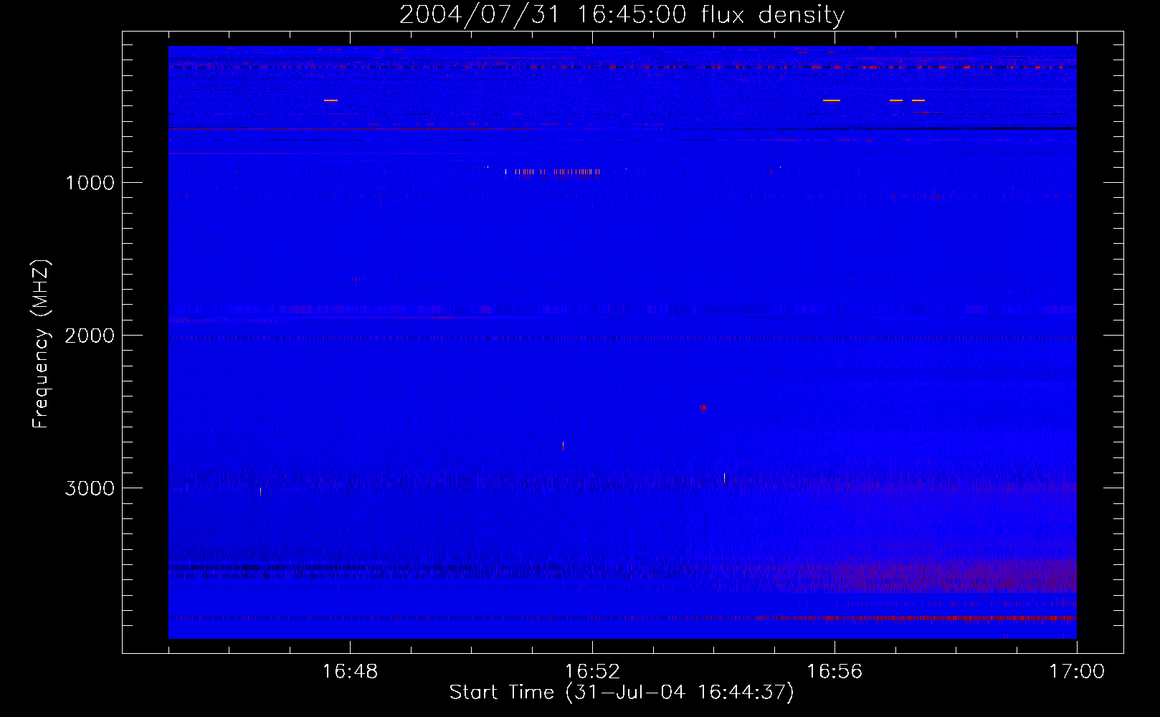The width and height of the screenshot is (1160, 717).
Task: Click the red burst spot near 2500 MHz
Action: pos(703,407)
